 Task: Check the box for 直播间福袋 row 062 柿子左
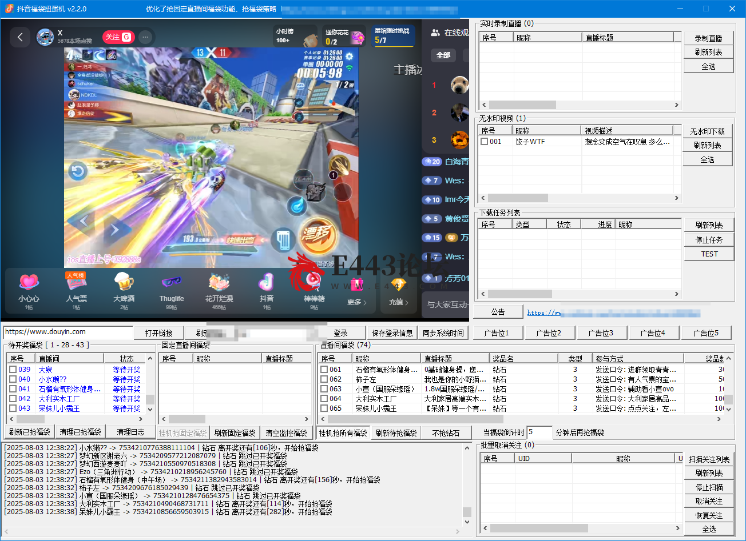pos(324,379)
